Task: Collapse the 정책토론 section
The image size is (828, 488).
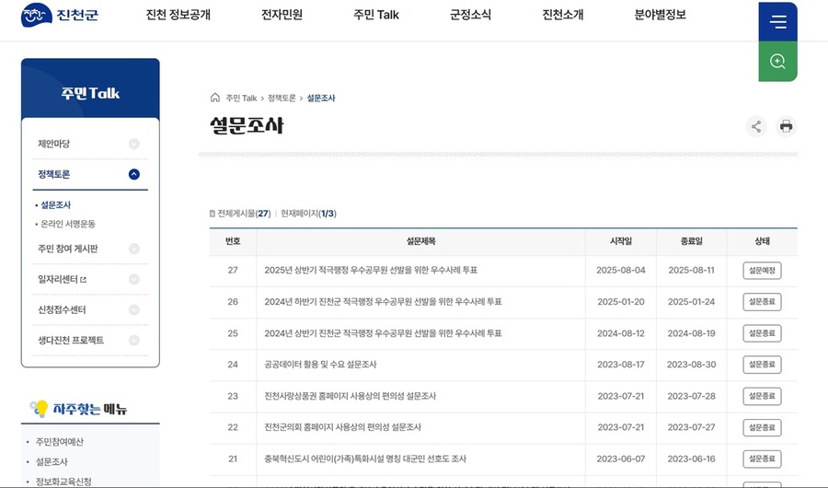Action: click(134, 174)
